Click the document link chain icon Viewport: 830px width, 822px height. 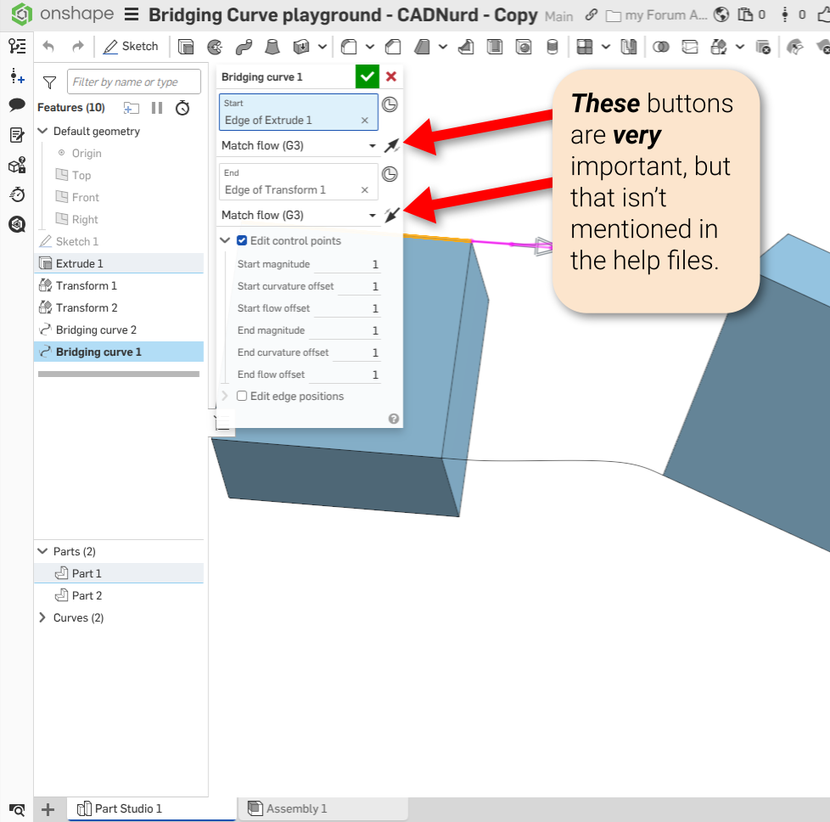(x=592, y=14)
